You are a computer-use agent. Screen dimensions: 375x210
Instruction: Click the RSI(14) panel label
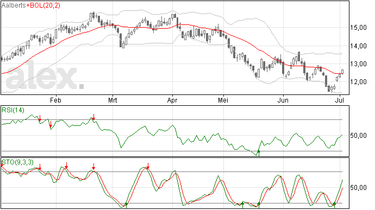pos(13,110)
